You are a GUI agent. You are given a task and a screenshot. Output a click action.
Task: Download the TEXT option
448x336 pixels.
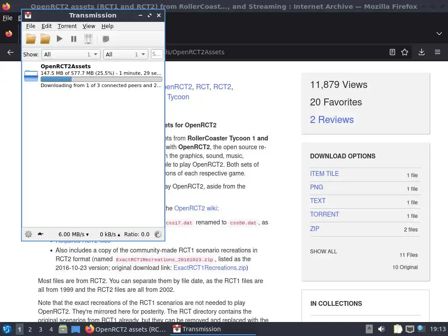tap(318, 200)
